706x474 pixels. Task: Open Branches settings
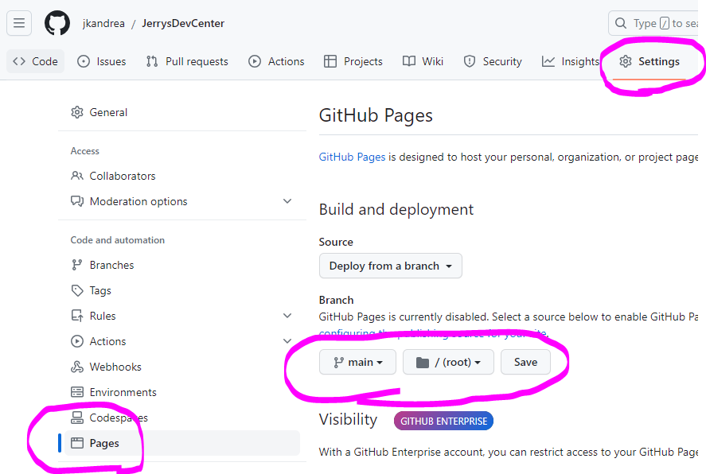tap(182, 266)
